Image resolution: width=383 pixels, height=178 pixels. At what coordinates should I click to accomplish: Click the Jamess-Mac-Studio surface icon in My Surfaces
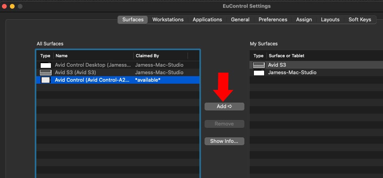[259, 73]
